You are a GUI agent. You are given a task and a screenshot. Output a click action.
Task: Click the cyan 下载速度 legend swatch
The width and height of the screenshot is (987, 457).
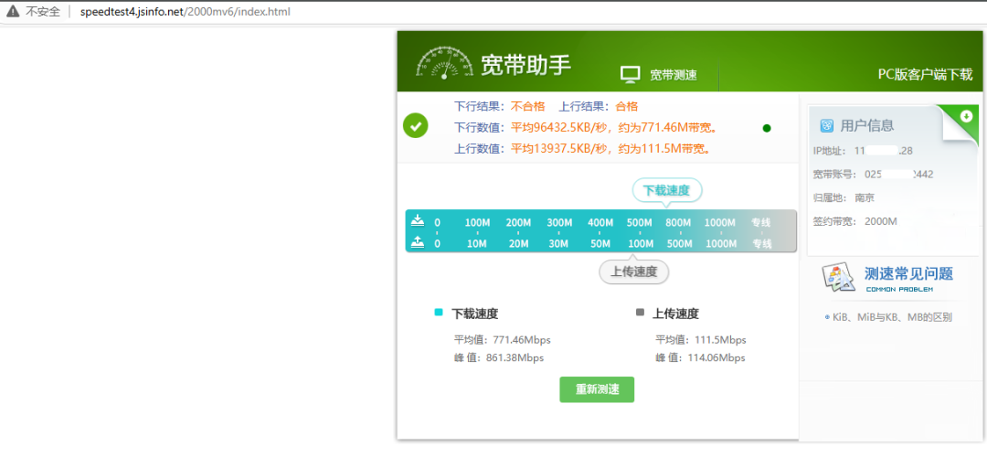(x=439, y=313)
